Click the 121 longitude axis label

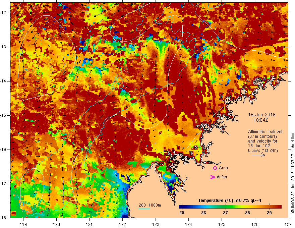(x=90, y=224)
